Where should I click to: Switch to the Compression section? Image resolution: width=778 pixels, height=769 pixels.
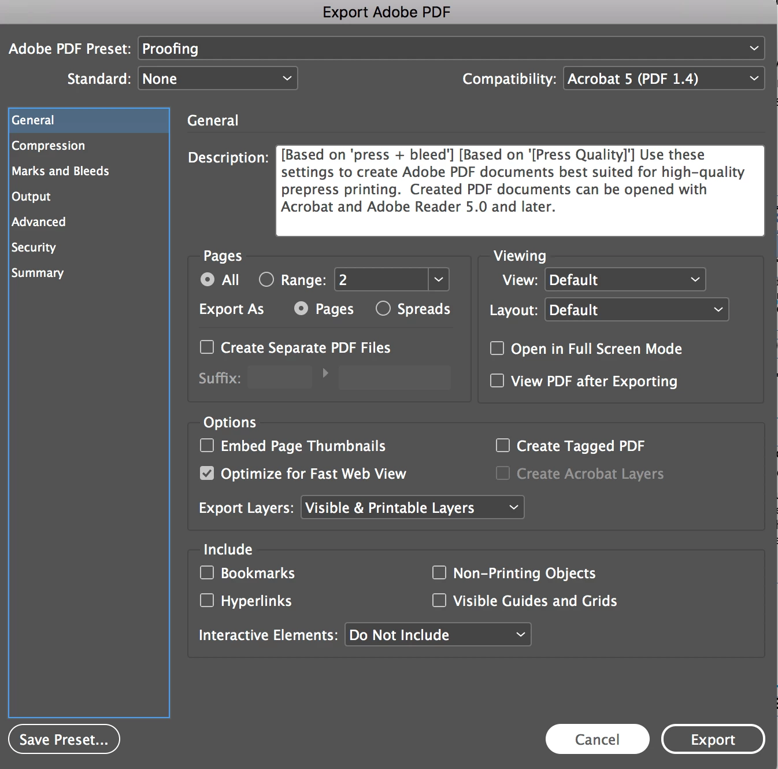coord(89,146)
